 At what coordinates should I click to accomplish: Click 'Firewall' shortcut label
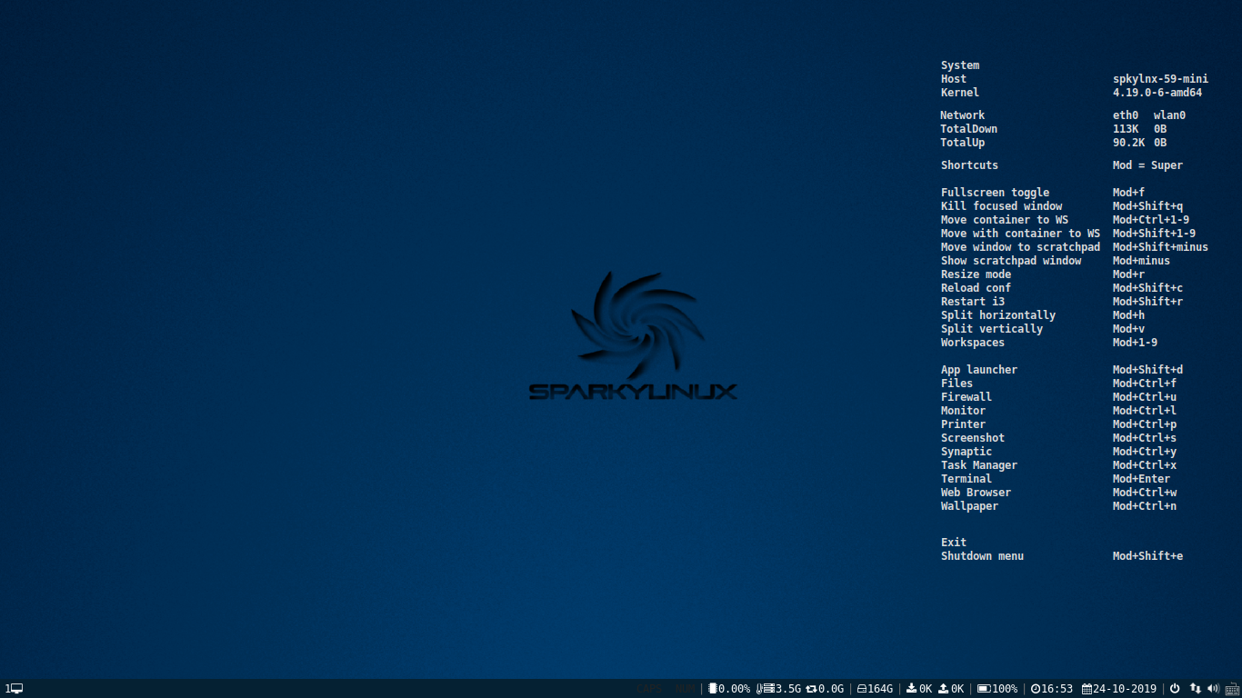click(967, 397)
